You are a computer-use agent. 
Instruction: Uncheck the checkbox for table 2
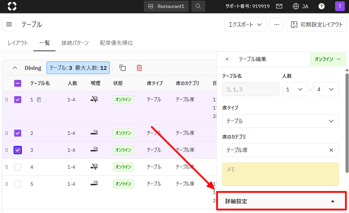click(18, 133)
